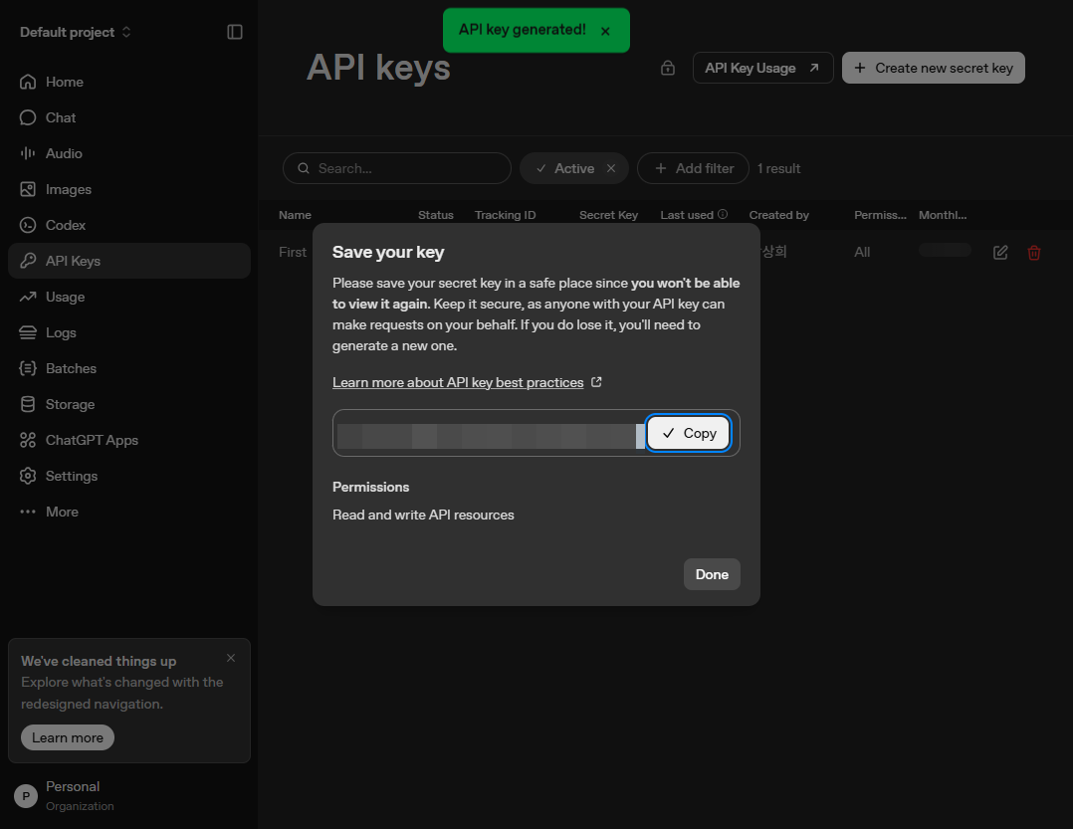This screenshot has height=829, width=1073.
Task: Go to Batches
Action: 128,368
